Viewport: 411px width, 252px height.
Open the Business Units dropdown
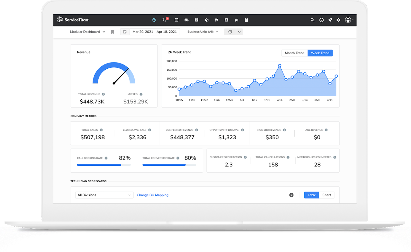coord(202,31)
